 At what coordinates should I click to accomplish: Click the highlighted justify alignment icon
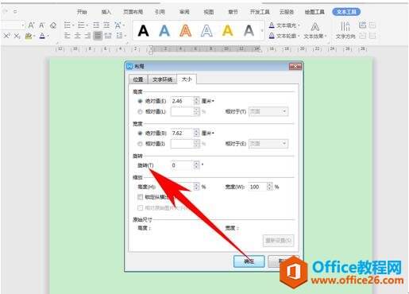[98, 36]
